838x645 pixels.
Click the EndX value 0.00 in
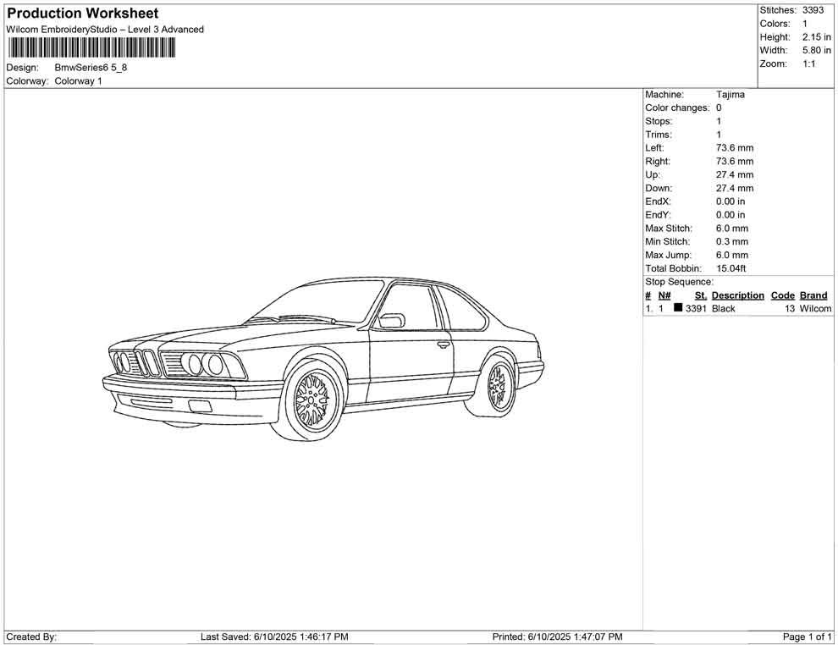pyautogui.click(x=730, y=201)
